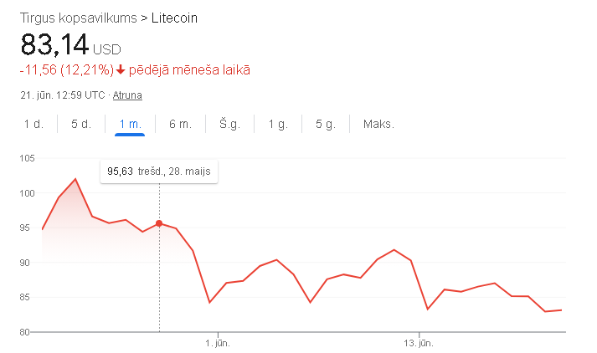
Task: Click the 1. jūn. axis tick label
Action: tap(218, 343)
